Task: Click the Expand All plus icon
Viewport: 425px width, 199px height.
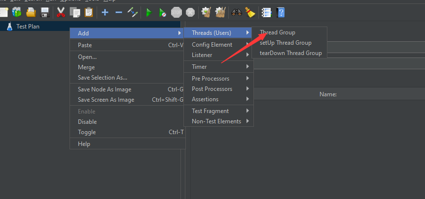Action: coord(105,12)
